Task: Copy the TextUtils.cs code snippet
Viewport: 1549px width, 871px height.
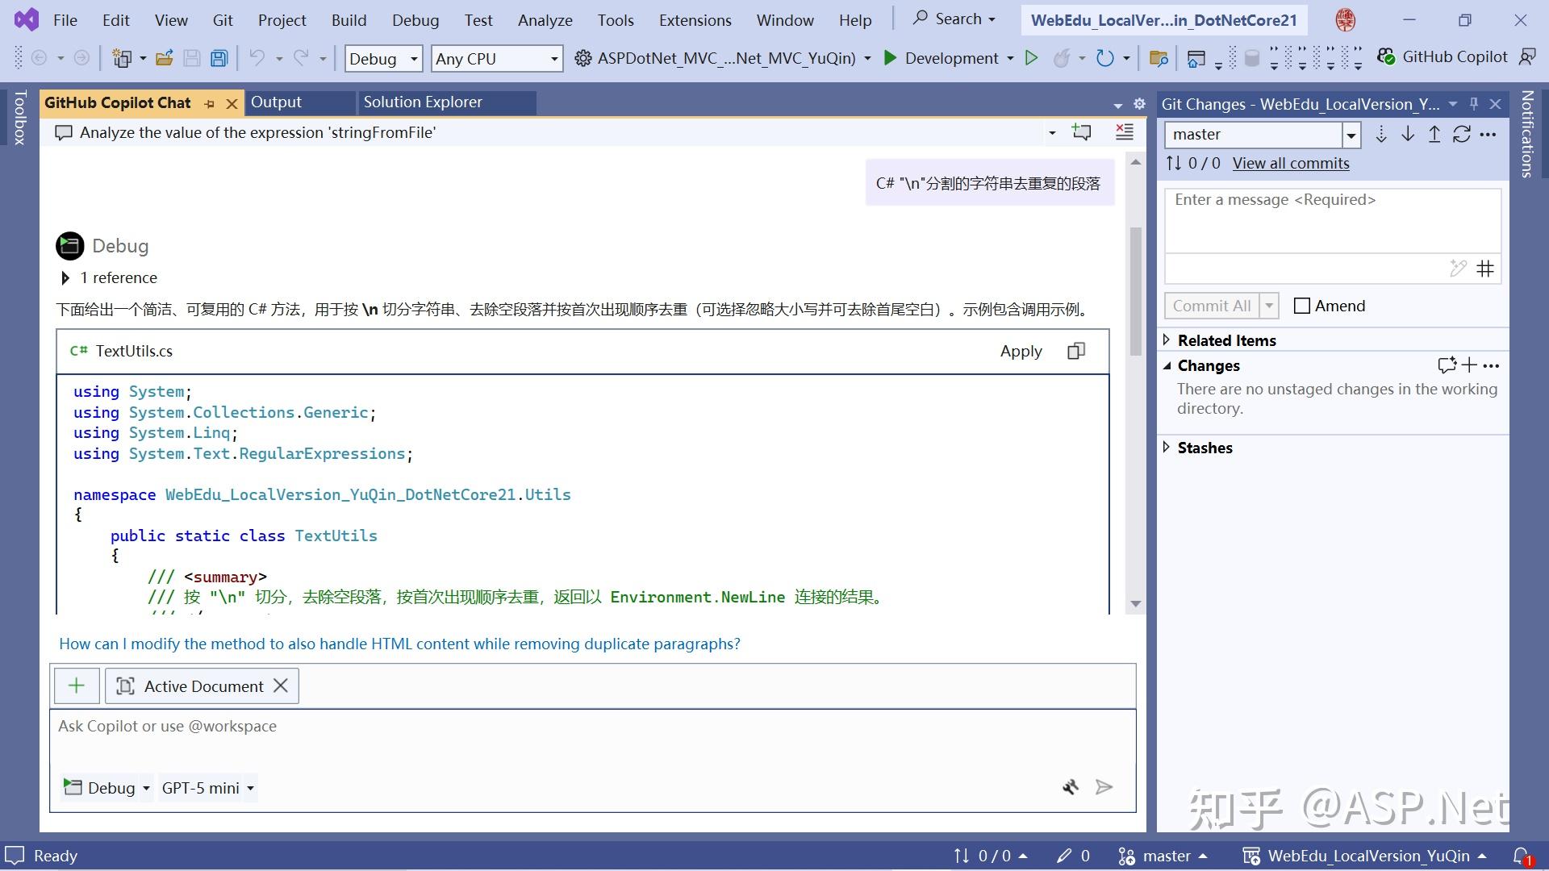Action: pos(1076,351)
